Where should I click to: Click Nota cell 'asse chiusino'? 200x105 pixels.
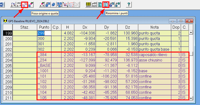point(154,60)
